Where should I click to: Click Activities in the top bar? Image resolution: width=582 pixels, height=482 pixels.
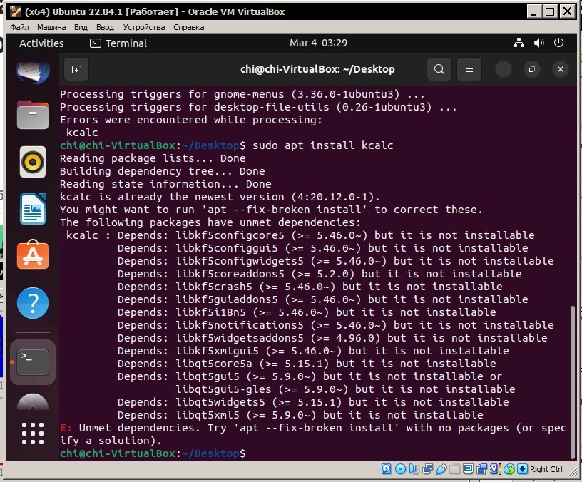tap(41, 43)
